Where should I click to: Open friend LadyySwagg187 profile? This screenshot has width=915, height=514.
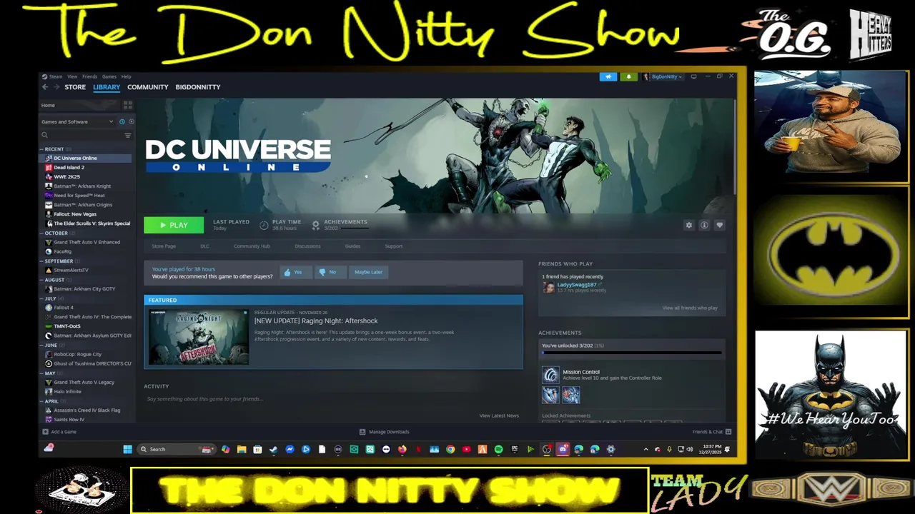pyautogui.click(x=576, y=285)
